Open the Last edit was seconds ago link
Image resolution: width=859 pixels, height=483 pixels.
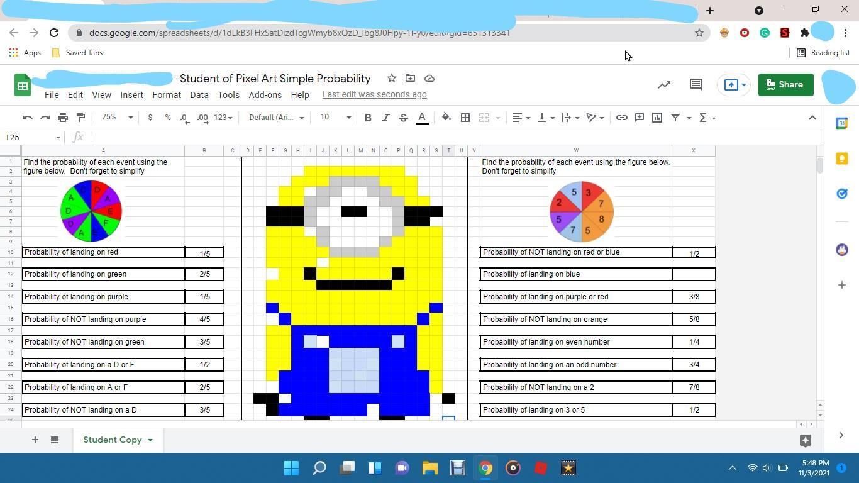[375, 94]
